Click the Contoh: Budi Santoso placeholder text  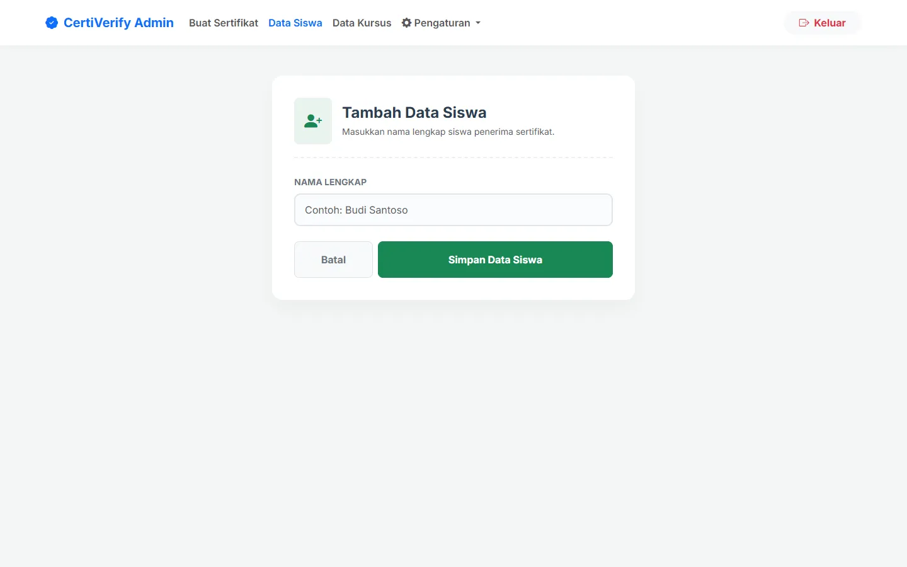357,210
